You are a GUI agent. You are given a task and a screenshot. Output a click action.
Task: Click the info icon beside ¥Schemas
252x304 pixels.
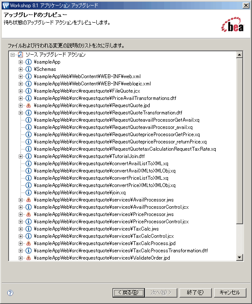click(x=29, y=69)
